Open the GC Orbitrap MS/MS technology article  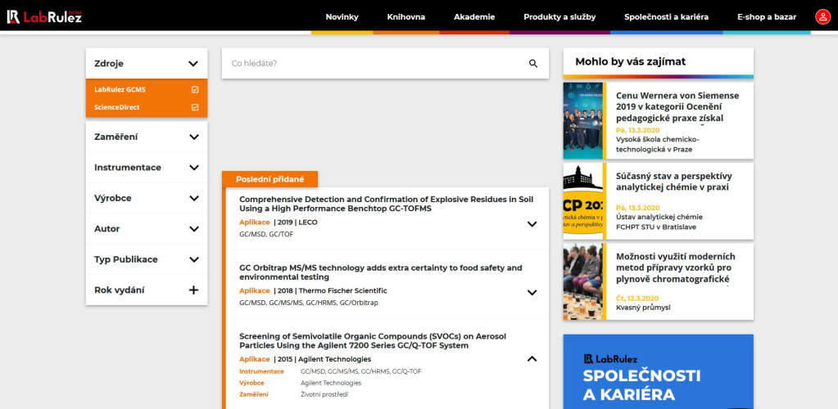tap(381, 272)
